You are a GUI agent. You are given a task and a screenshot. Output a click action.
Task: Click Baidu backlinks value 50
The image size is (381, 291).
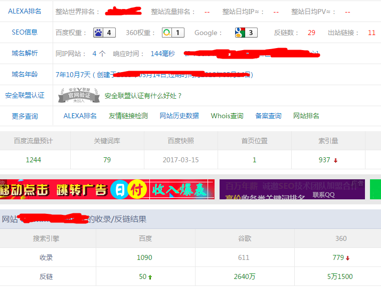[x=143, y=276]
